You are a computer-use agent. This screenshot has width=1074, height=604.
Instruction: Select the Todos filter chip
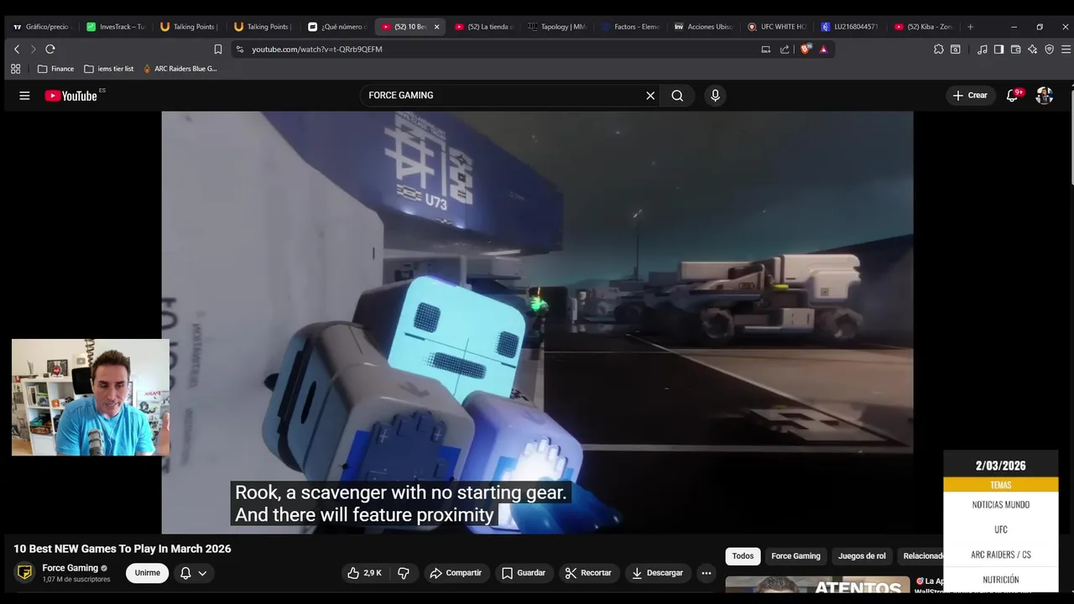pyautogui.click(x=743, y=556)
